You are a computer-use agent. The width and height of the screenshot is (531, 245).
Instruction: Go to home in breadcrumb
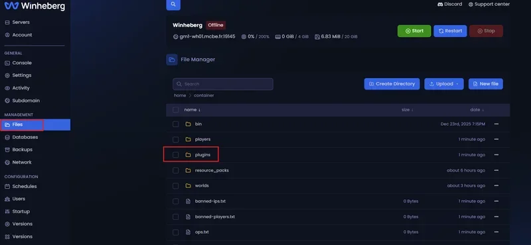[x=180, y=95]
